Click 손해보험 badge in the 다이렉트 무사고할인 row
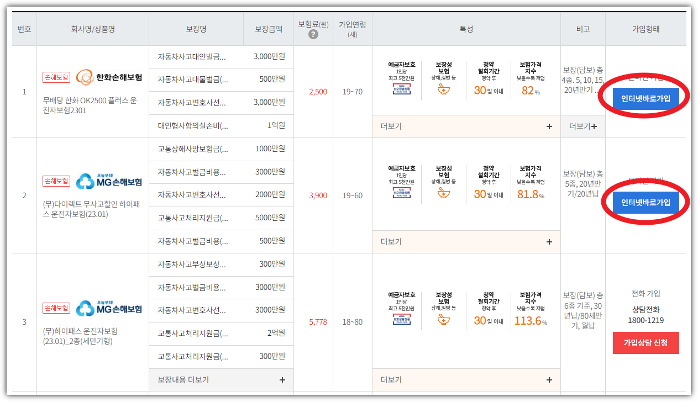This screenshot has height=402, width=698. (56, 181)
